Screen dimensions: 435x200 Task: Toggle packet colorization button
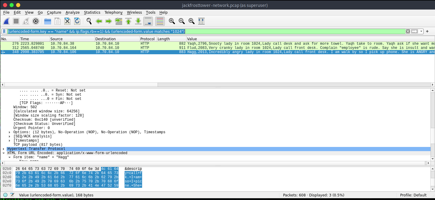click(x=160, y=21)
